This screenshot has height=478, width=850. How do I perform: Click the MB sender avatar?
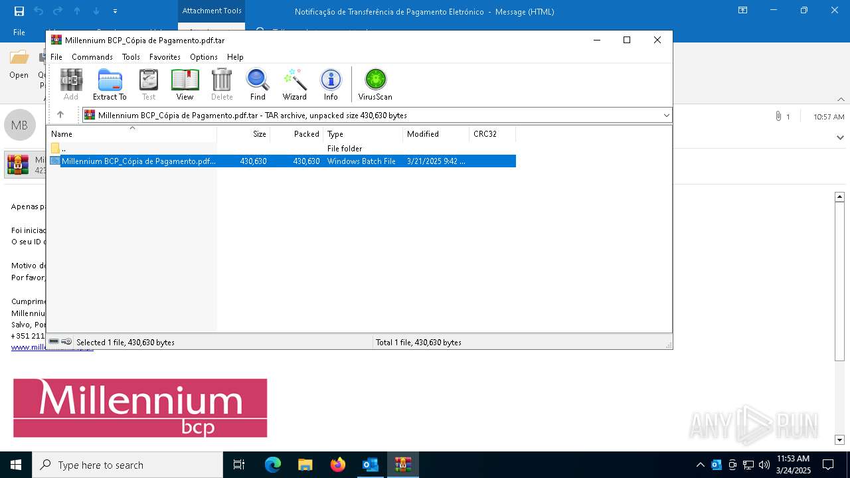click(19, 125)
